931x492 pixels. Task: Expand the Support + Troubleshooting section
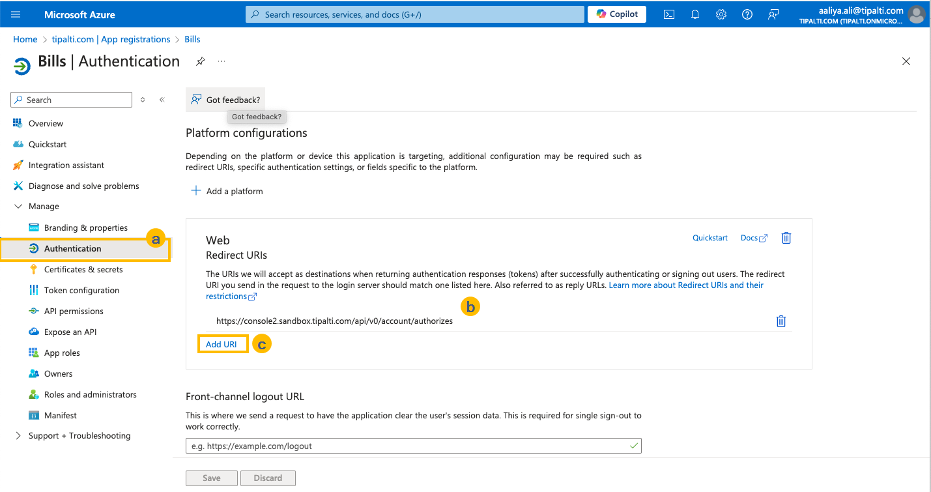click(18, 435)
